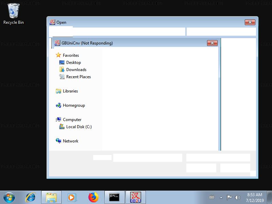Click the Windows Start orb

coord(9,198)
